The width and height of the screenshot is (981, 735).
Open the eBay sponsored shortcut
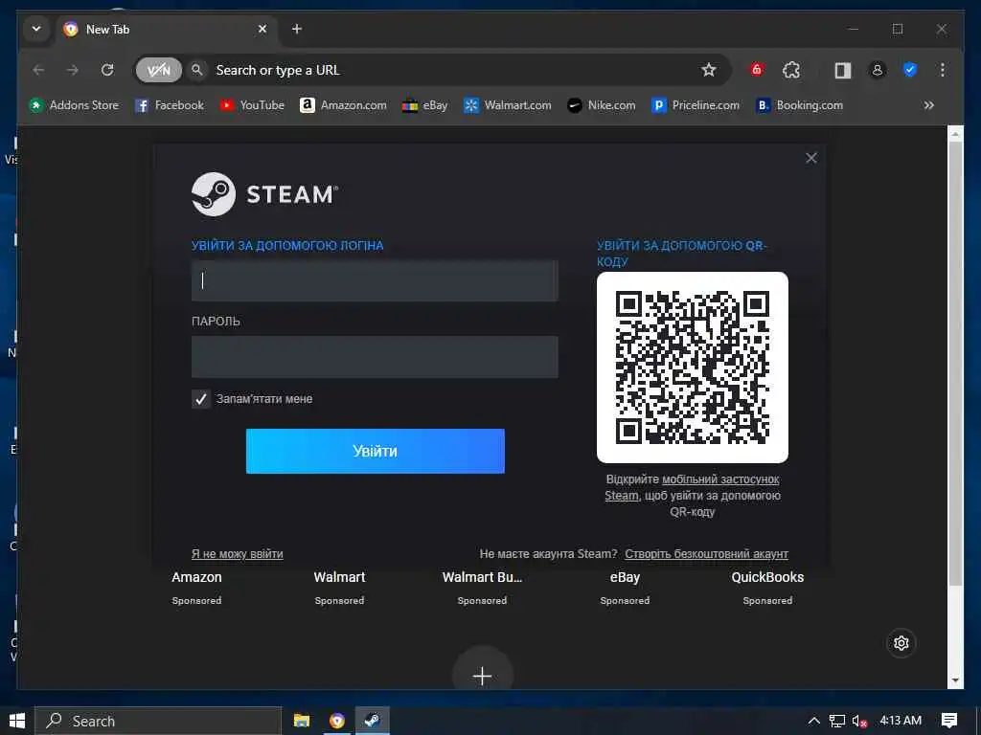[x=625, y=587]
